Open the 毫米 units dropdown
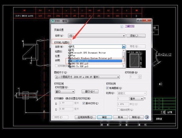The width and height of the screenshot is (182, 138). click(136, 99)
